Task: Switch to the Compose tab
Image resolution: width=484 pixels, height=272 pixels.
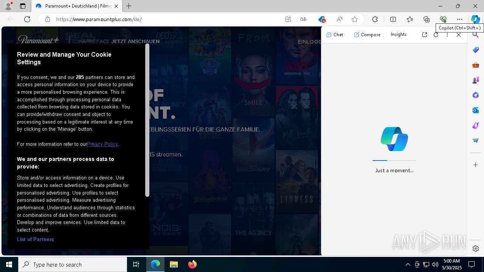Action: tap(367, 35)
